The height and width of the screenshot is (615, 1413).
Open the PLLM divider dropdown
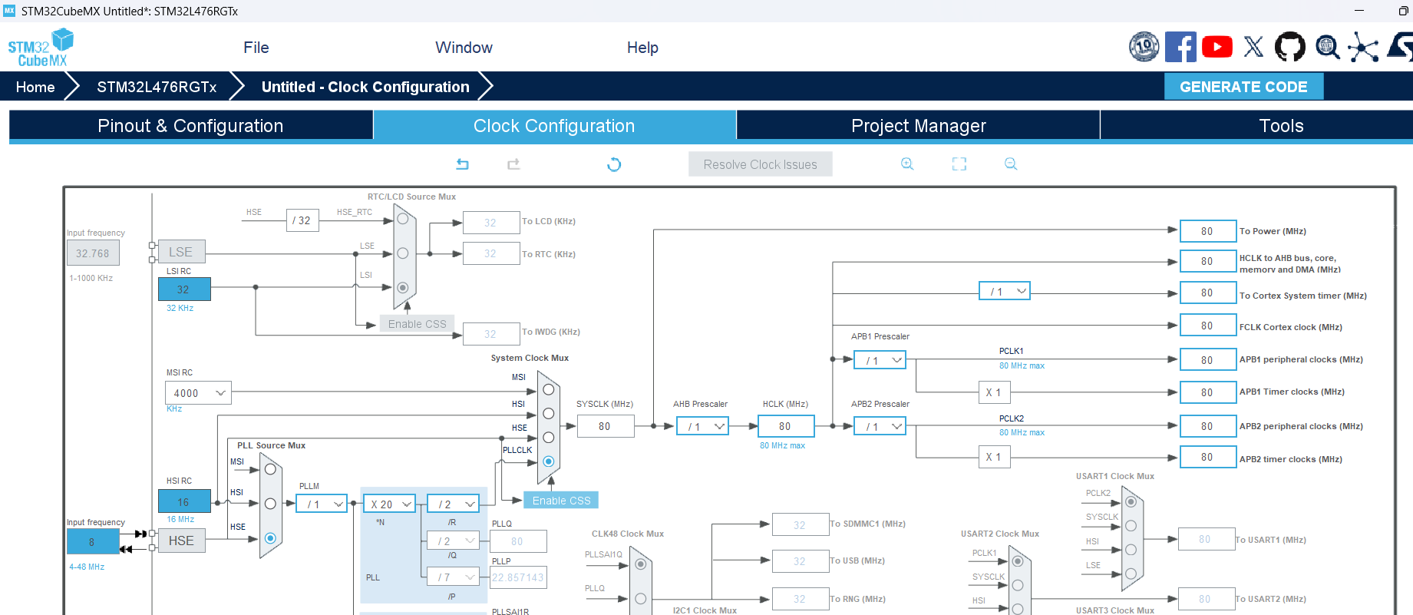pyautogui.click(x=322, y=504)
